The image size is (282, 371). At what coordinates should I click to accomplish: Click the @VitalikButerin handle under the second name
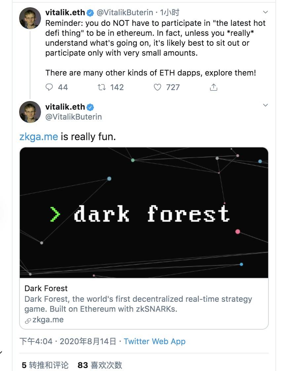point(74,117)
